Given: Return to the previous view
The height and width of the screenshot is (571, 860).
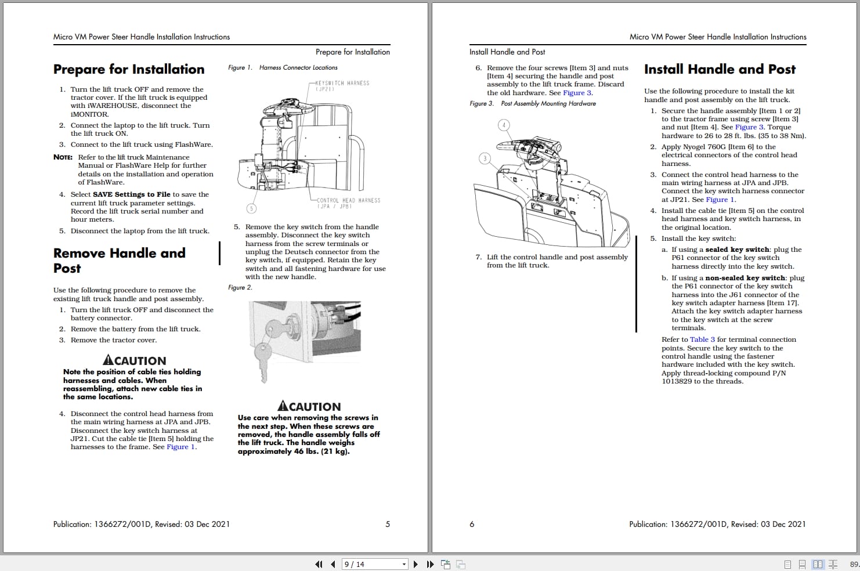Looking at the screenshot, I should tap(446, 563).
